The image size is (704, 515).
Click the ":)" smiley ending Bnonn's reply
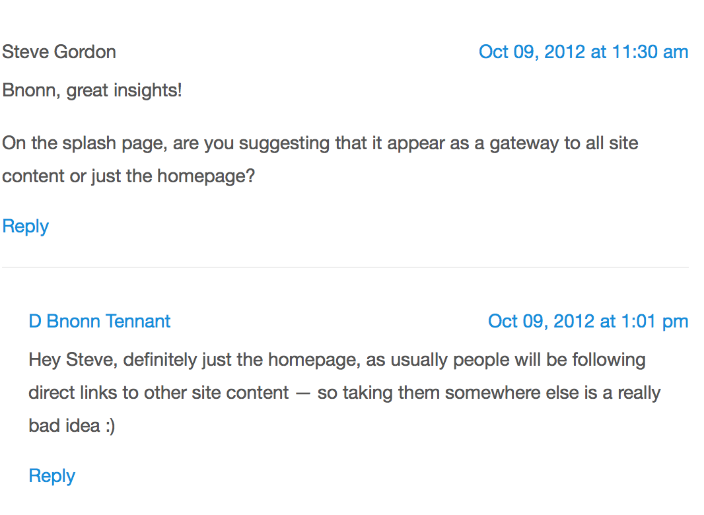tap(108, 426)
